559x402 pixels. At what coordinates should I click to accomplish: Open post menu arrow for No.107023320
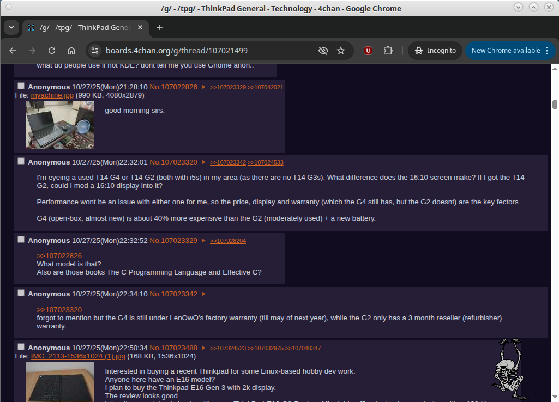pyautogui.click(x=203, y=162)
